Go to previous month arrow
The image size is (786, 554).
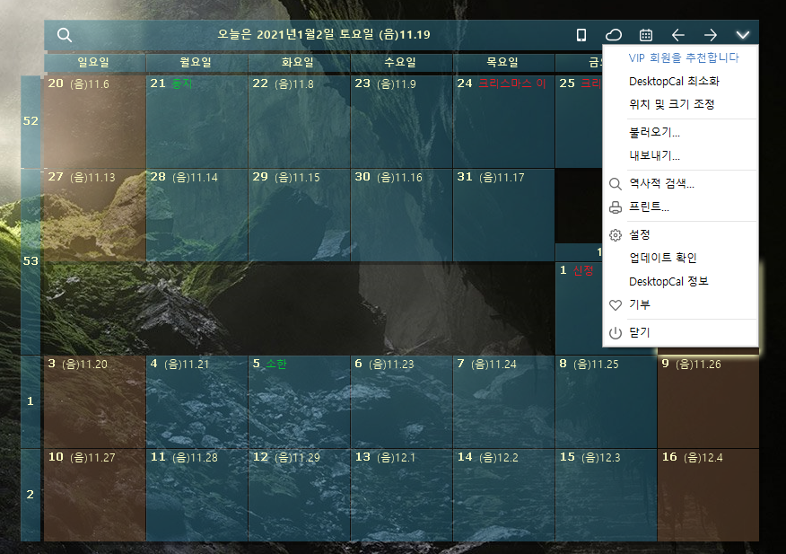coord(677,35)
